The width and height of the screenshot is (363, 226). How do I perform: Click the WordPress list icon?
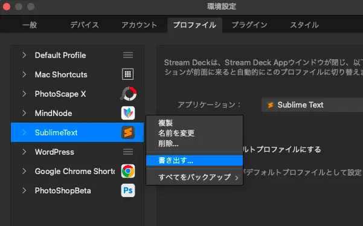pyautogui.click(x=128, y=152)
